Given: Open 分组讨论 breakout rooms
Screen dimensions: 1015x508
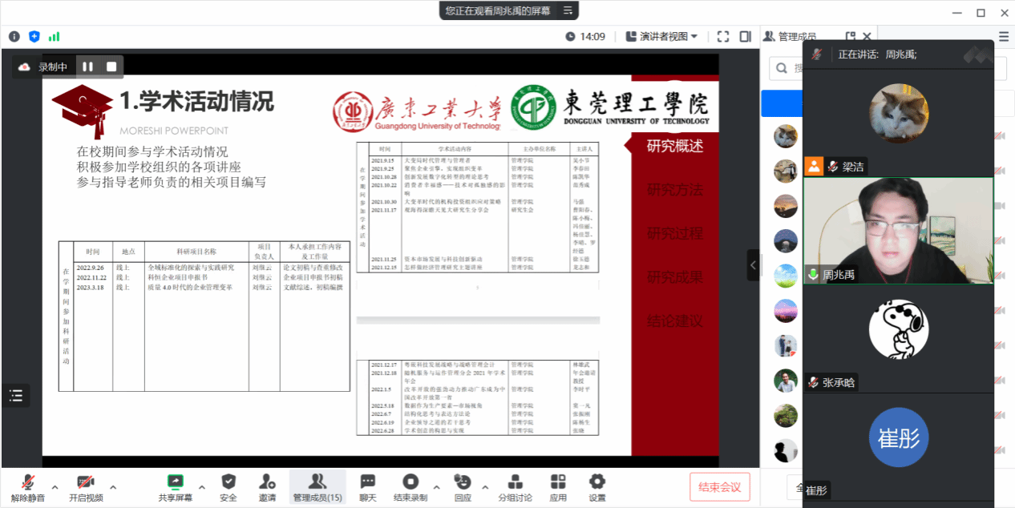Looking at the screenshot, I should [515, 486].
